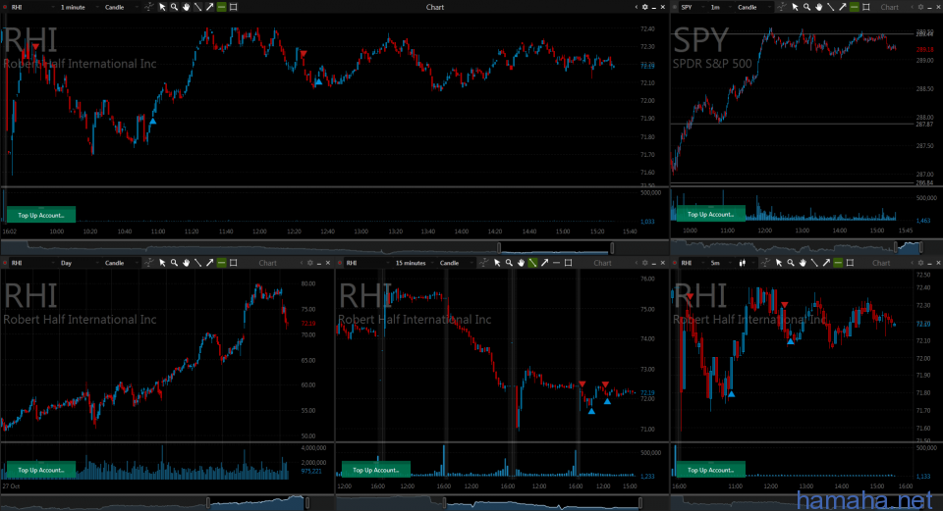
Task: Open settings gear of RHI 15 minutes chart
Action: pyautogui.click(x=644, y=263)
